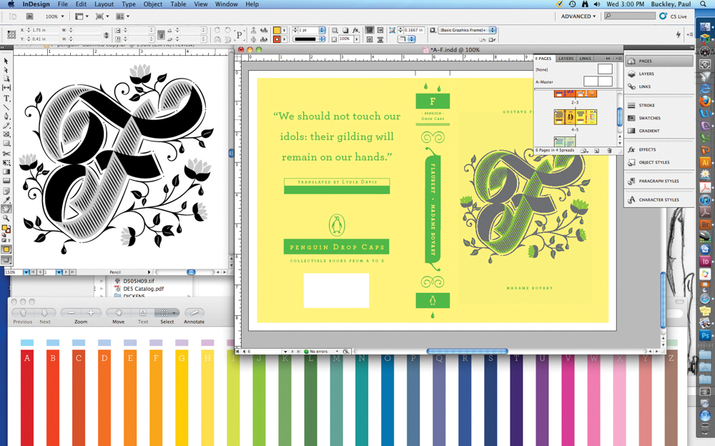
Task: Open the Swatches panel
Action: point(649,118)
